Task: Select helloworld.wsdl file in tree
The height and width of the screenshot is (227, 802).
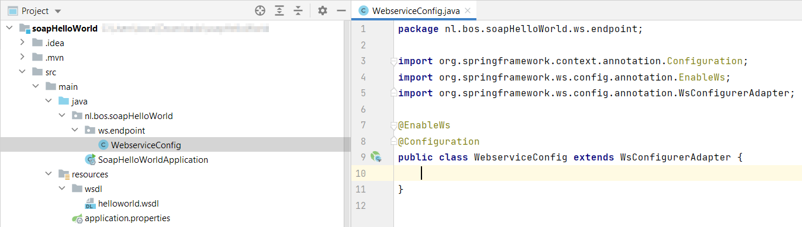Action: [x=175, y=203]
